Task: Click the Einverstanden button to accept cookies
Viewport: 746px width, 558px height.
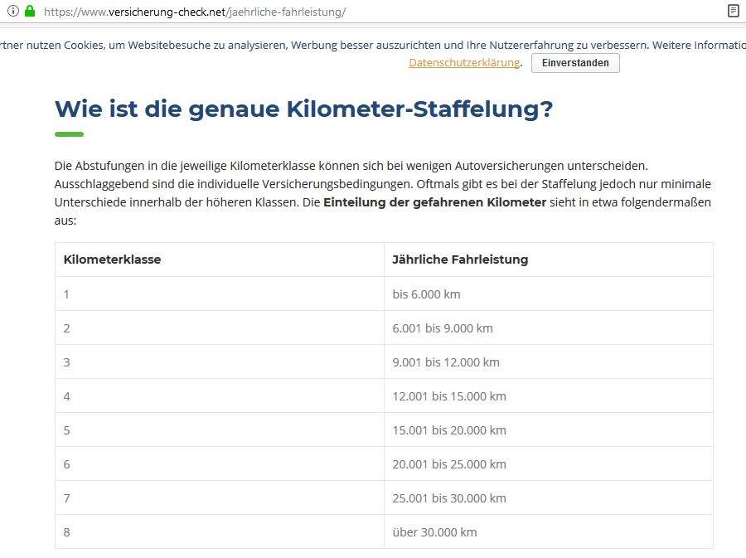Action: tap(574, 62)
